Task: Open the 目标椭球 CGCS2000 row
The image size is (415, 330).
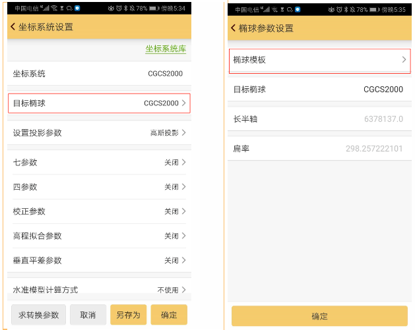Action: coord(99,103)
